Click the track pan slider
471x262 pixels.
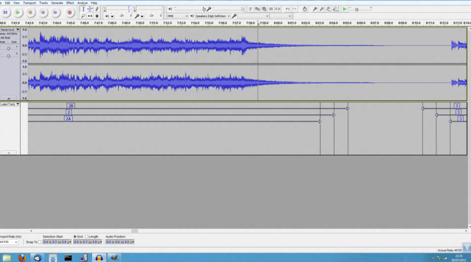[8, 56]
